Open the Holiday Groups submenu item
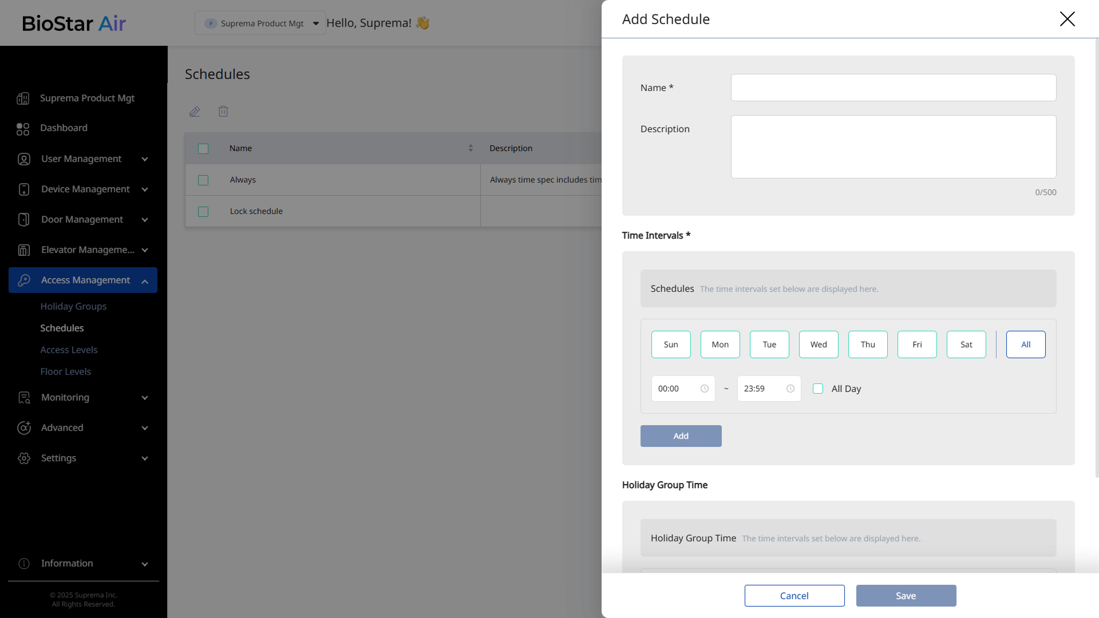 (73, 306)
